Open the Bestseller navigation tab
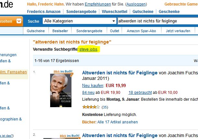 [60, 31]
